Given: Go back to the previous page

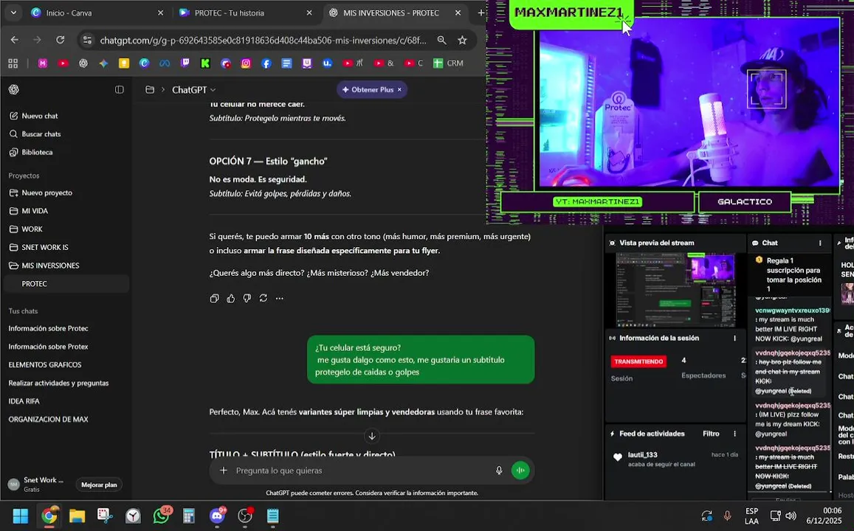Looking at the screenshot, I should [x=15, y=40].
